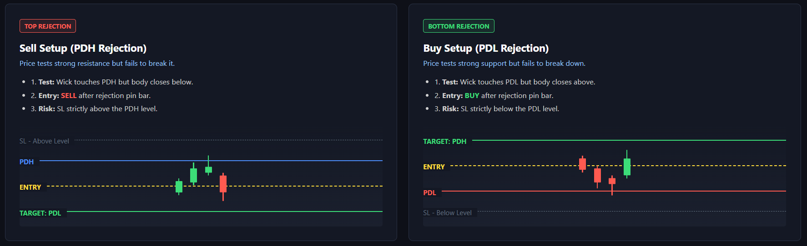The height and width of the screenshot is (246, 807).
Task: Click the small red pin bar touching PDL line
Action: pyautogui.click(x=612, y=181)
